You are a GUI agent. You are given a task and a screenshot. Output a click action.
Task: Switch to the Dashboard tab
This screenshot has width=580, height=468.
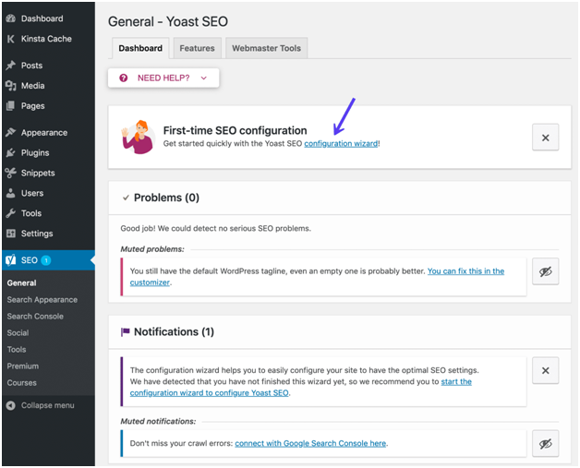pyautogui.click(x=140, y=48)
